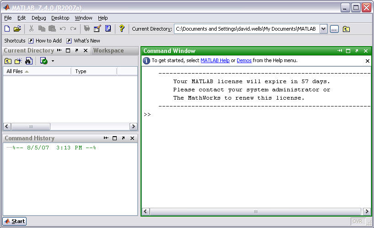Screen dimensions: 374x228
Task: Sort by the All Files column header
Action: 37,71
